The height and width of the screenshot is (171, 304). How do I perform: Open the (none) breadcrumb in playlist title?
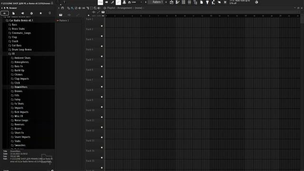(x=138, y=8)
